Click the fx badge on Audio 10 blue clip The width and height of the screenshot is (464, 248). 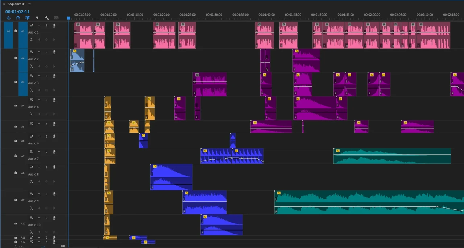(x=205, y=217)
